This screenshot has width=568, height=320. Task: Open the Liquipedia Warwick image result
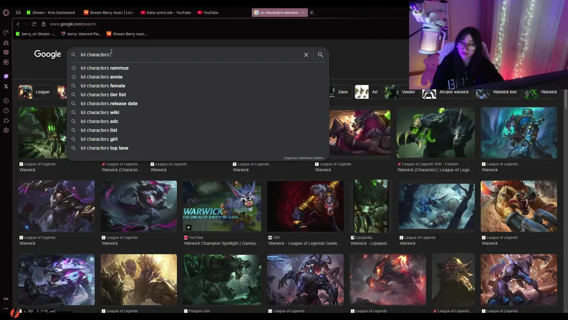[371, 206]
